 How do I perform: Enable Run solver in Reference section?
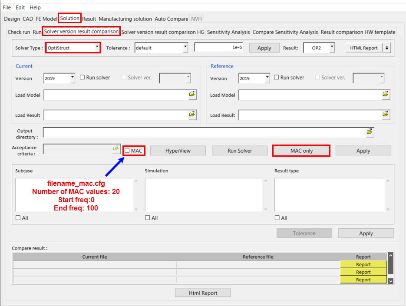tap(277, 77)
